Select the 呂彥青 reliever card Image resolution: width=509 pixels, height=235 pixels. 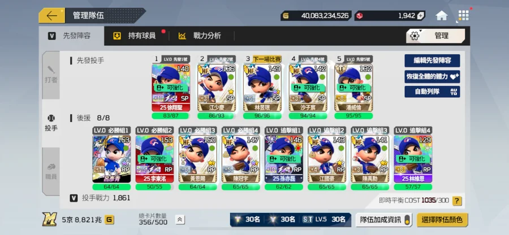[x=111, y=159]
